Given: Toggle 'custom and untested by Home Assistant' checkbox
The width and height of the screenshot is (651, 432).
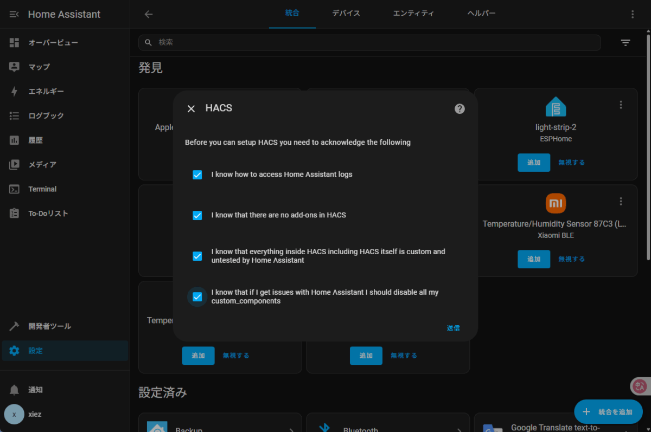Looking at the screenshot, I should 197,256.
